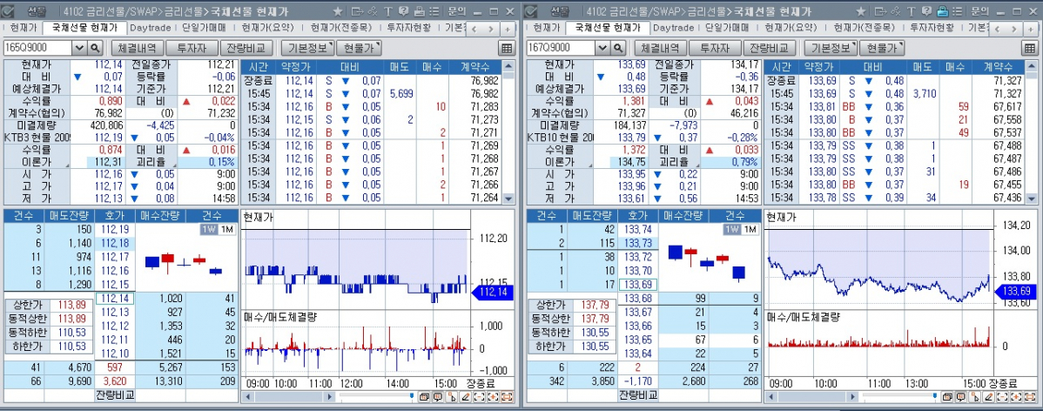Select the 1M toggle in left window
This screenshot has height=411, width=1043.
click(x=226, y=229)
